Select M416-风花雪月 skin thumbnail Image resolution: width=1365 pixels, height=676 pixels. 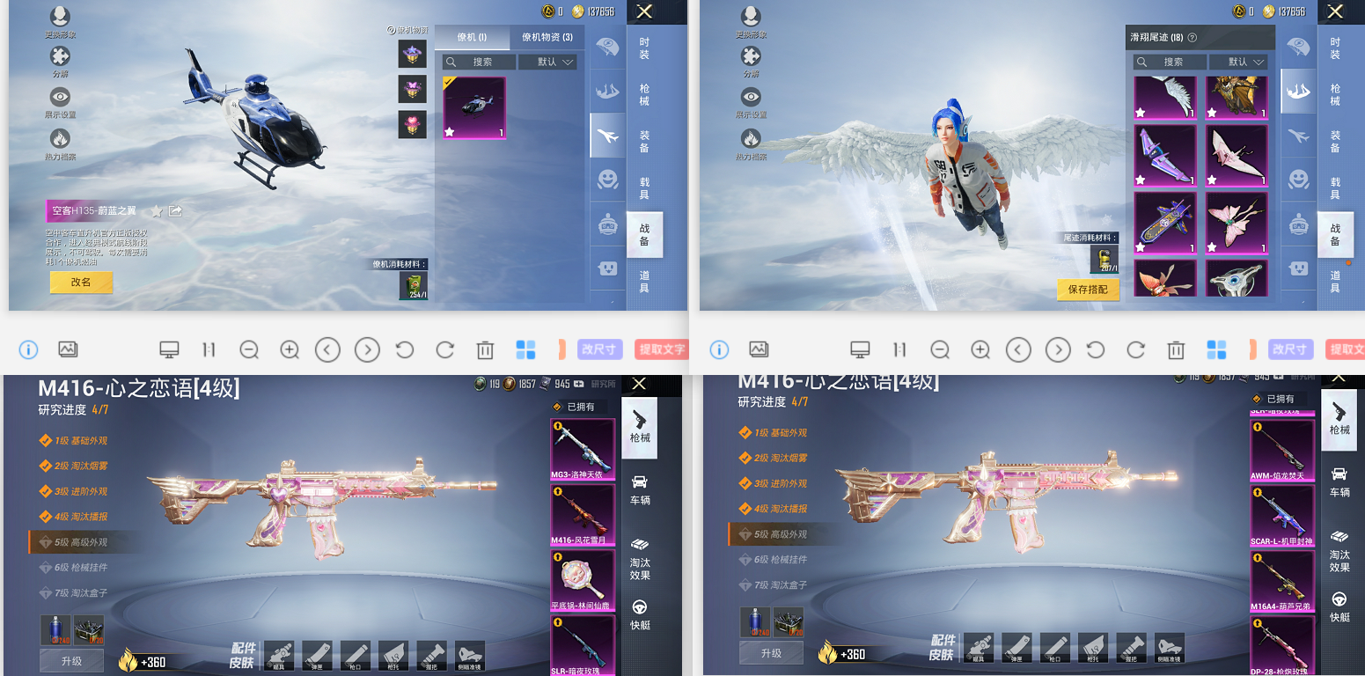coord(583,515)
